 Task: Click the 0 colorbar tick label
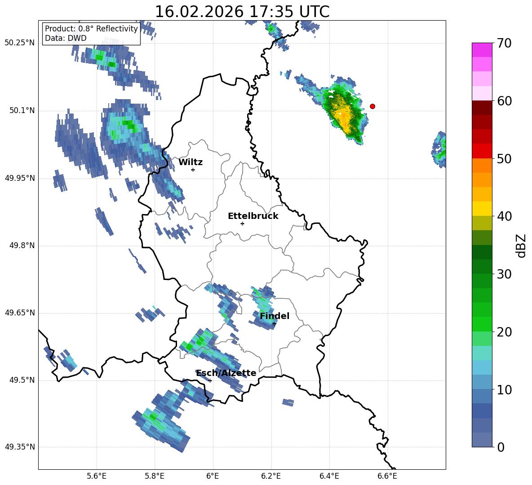click(x=501, y=447)
